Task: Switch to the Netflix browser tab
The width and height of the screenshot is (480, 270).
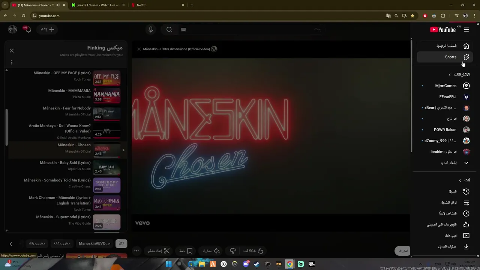Action: pyautogui.click(x=157, y=5)
